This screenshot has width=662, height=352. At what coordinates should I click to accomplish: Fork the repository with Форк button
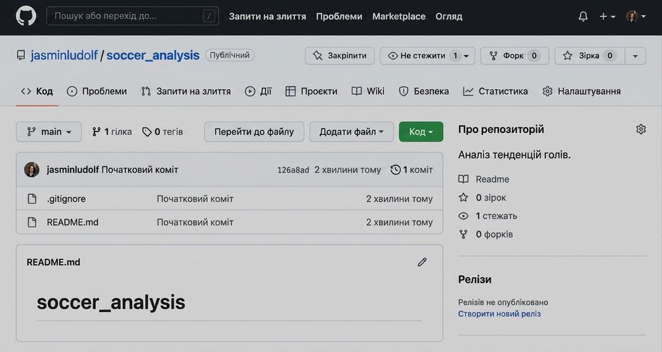coord(514,56)
